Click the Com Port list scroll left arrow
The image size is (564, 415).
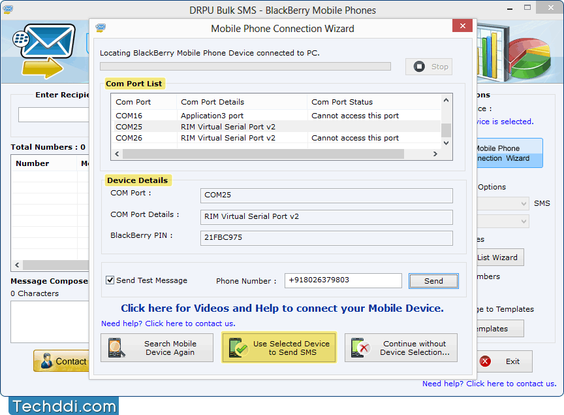tap(117, 154)
